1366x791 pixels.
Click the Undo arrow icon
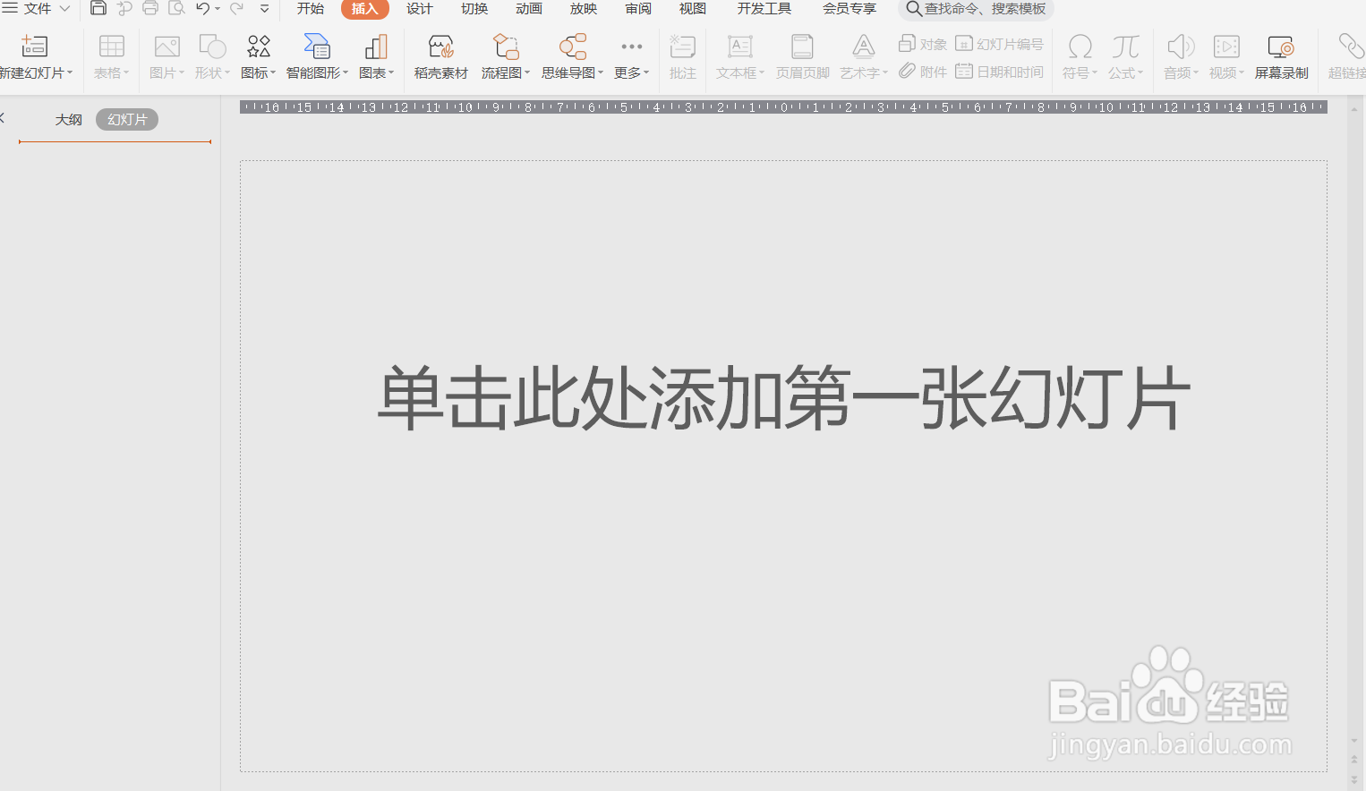[x=203, y=9]
